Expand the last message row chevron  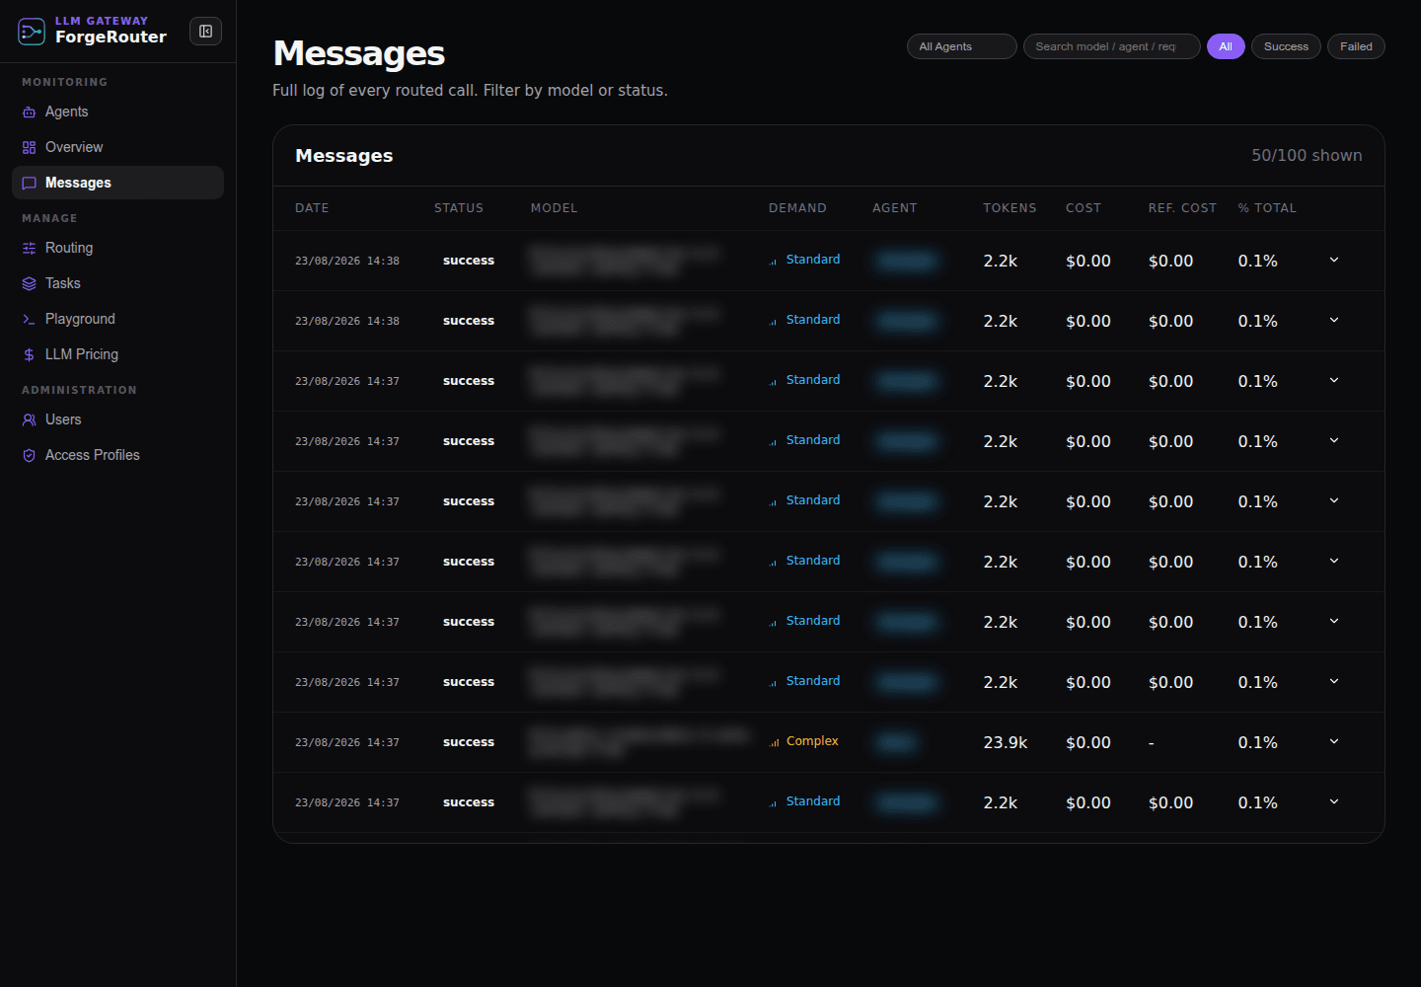[x=1334, y=802]
